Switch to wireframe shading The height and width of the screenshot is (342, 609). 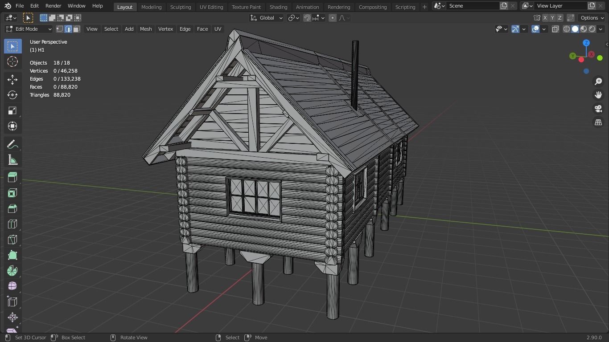coord(567,29)
